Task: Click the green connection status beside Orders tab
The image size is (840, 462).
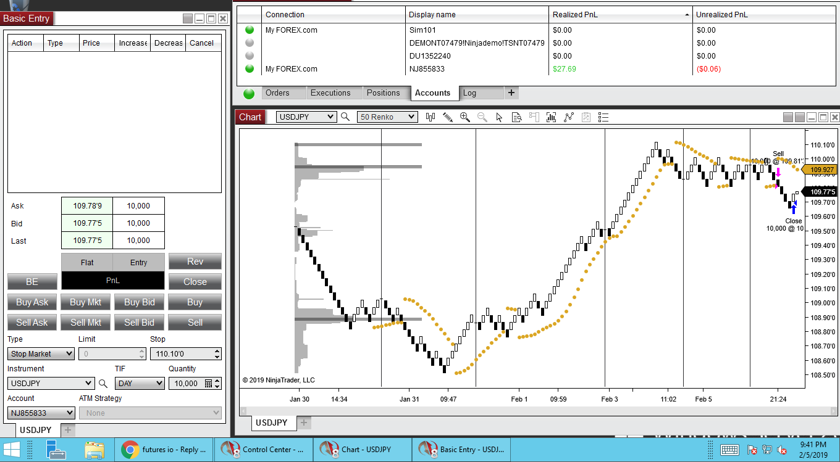Action: [x=249, y=94]
